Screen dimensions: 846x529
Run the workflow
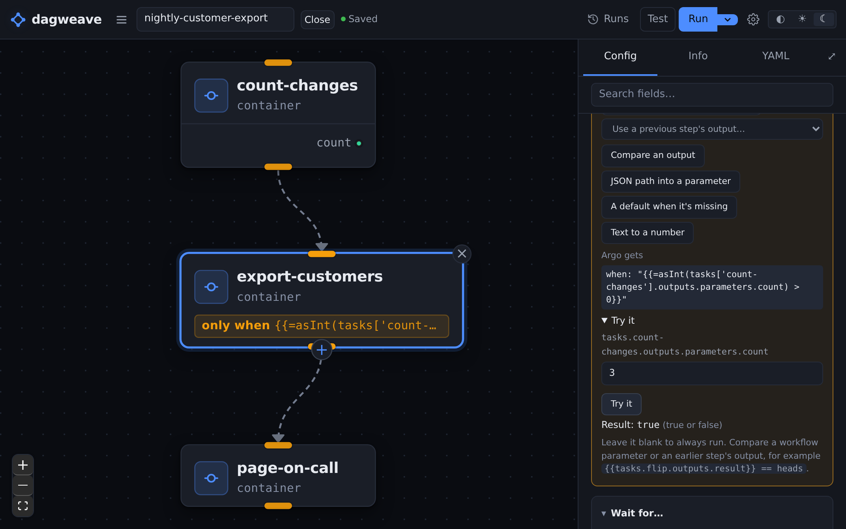point(698,19)
